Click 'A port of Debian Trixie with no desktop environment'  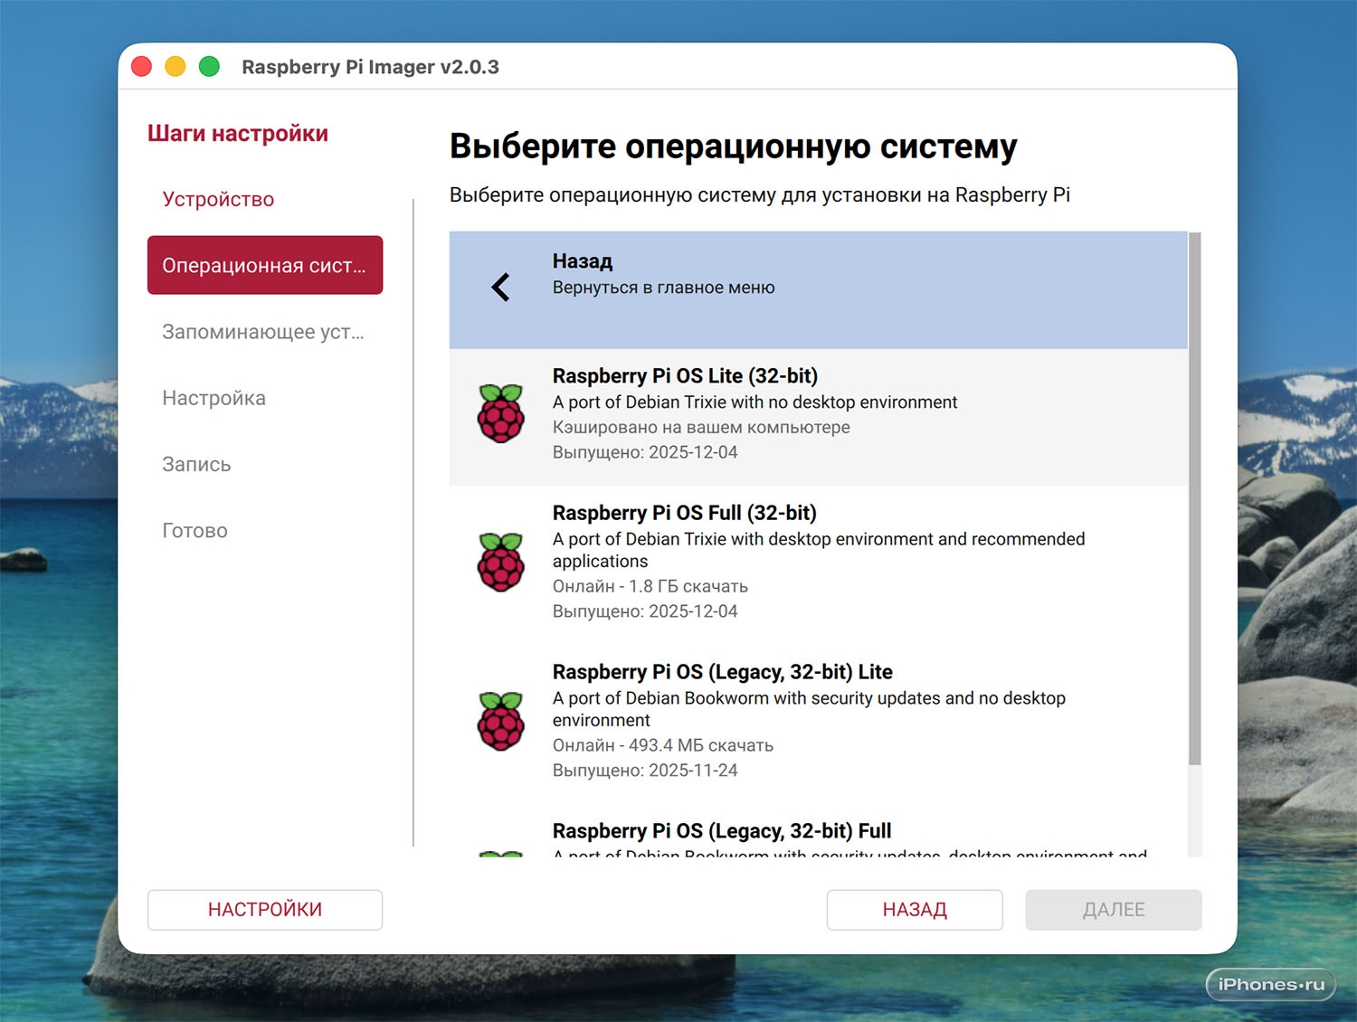pyautogui.click(x=754, y=402)
